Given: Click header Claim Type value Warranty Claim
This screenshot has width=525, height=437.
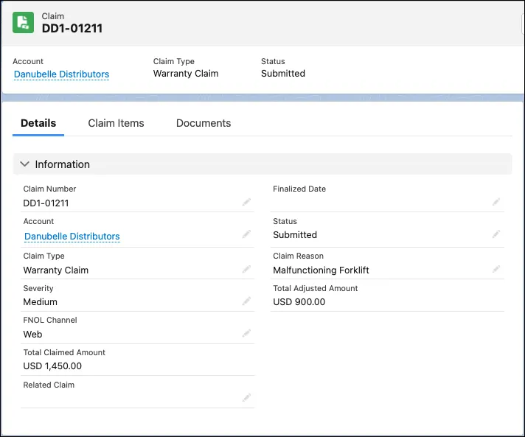Looking at the screenshot, I should point(186,73).
